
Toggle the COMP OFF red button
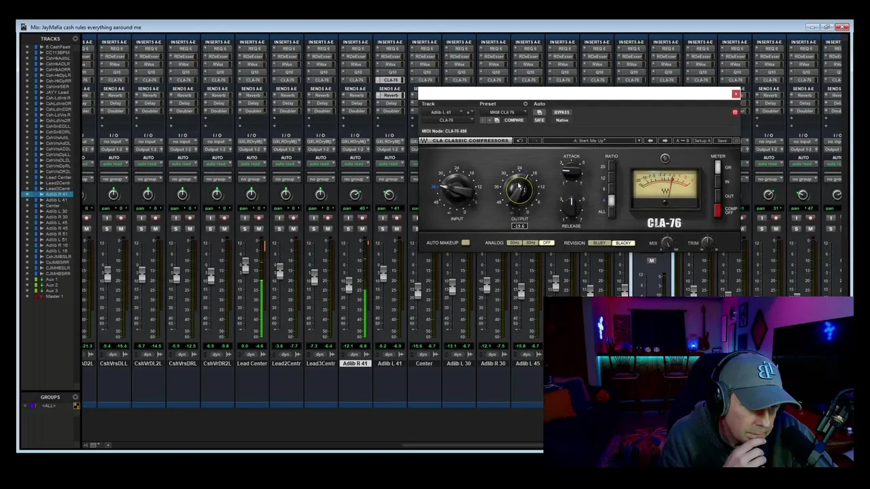click(718, 211)
